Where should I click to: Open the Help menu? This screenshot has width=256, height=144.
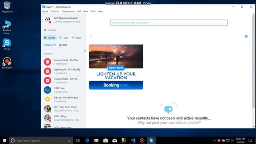click(x=100, y=12)
